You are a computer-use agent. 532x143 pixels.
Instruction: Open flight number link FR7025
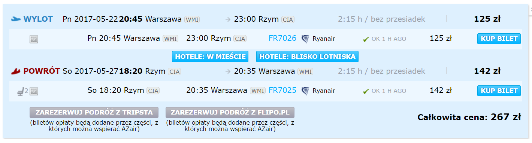(282, 90)
